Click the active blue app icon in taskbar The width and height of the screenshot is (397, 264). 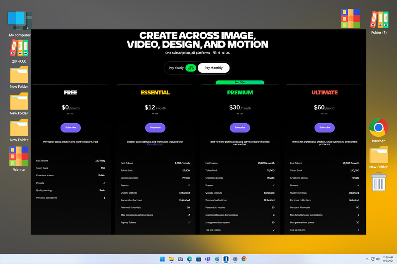point(226,259)
